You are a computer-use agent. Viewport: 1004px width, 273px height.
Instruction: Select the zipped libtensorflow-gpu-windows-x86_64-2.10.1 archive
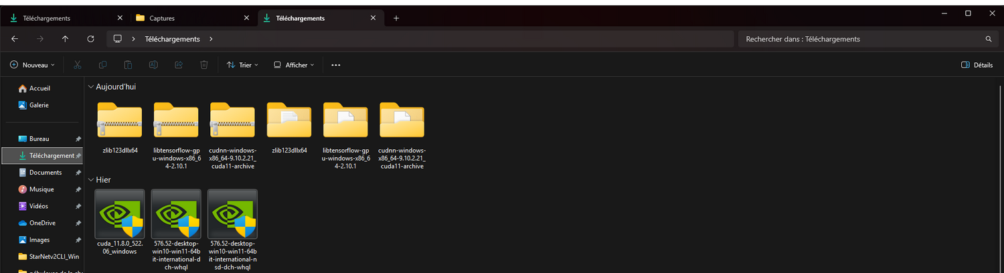[176, 134]
